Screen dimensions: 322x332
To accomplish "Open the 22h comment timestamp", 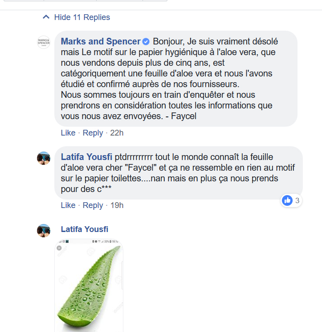I will 117,133.
